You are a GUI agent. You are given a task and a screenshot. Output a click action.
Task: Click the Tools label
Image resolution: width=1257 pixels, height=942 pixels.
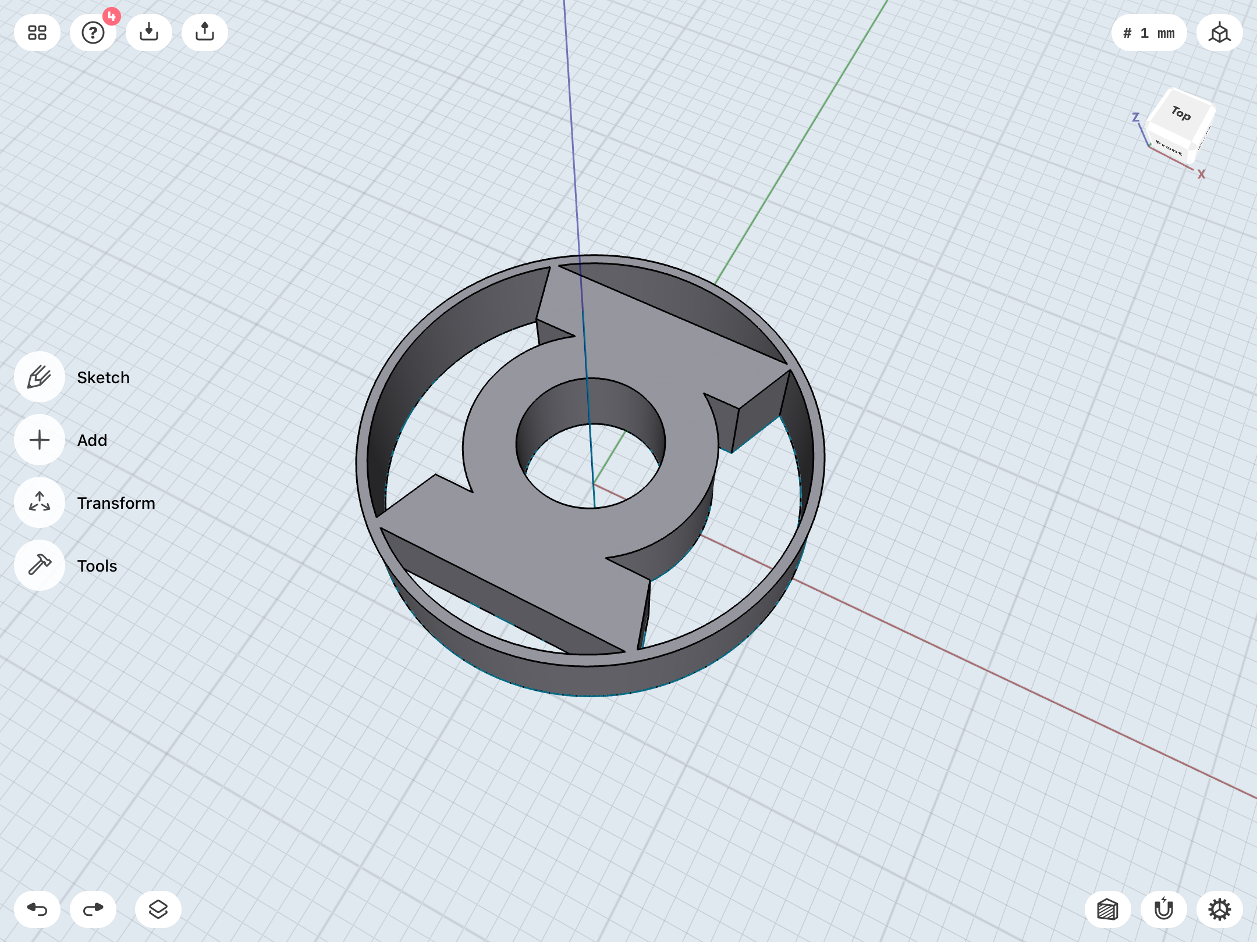97,566
